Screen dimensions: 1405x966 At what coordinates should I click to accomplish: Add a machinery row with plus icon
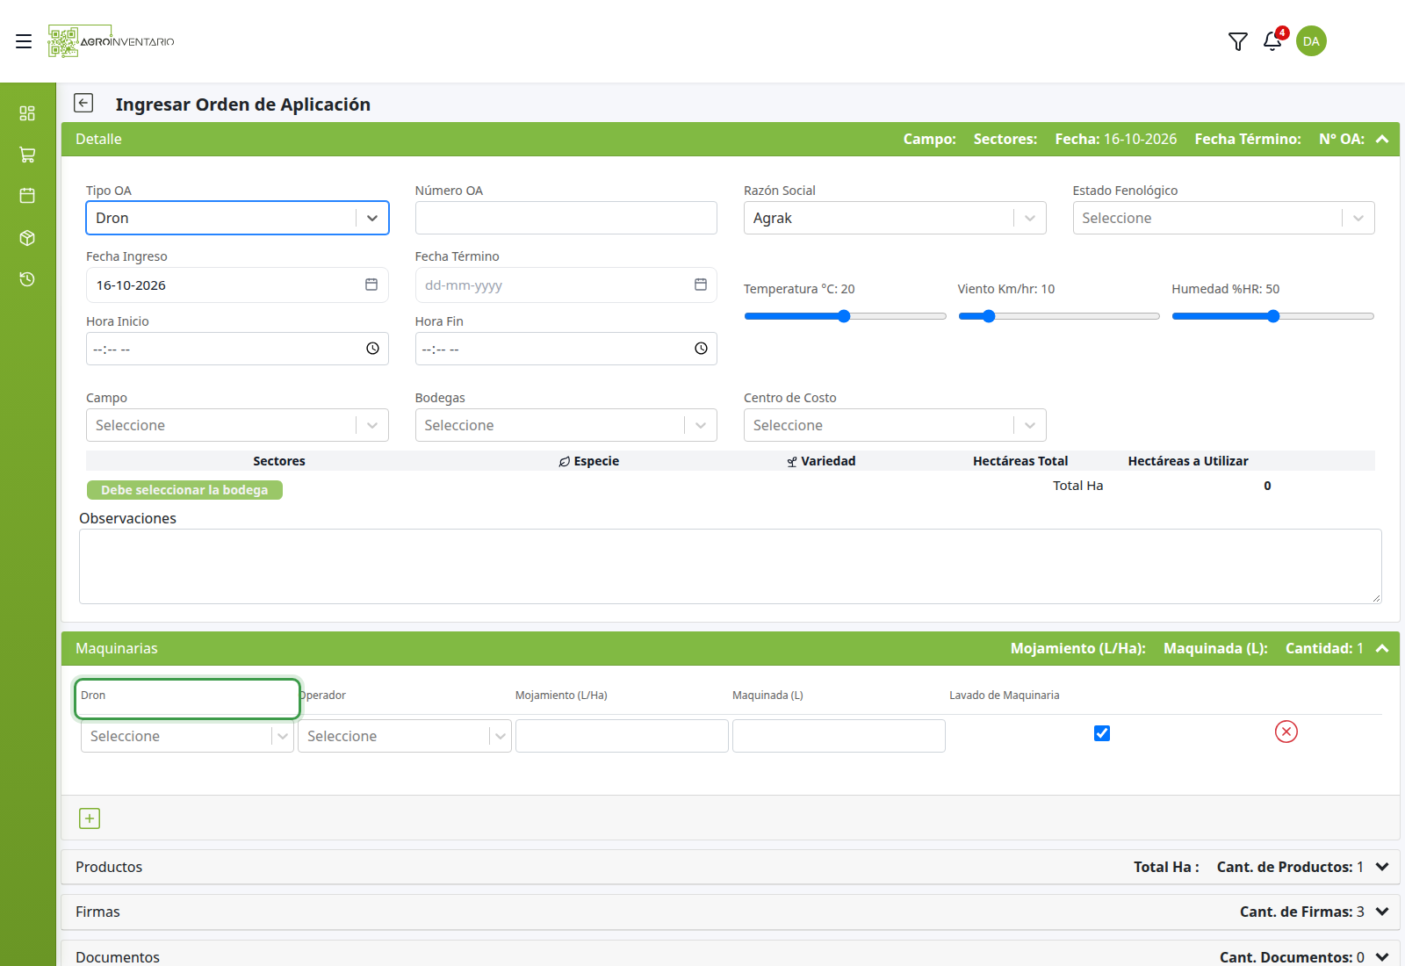click(90, 818)
